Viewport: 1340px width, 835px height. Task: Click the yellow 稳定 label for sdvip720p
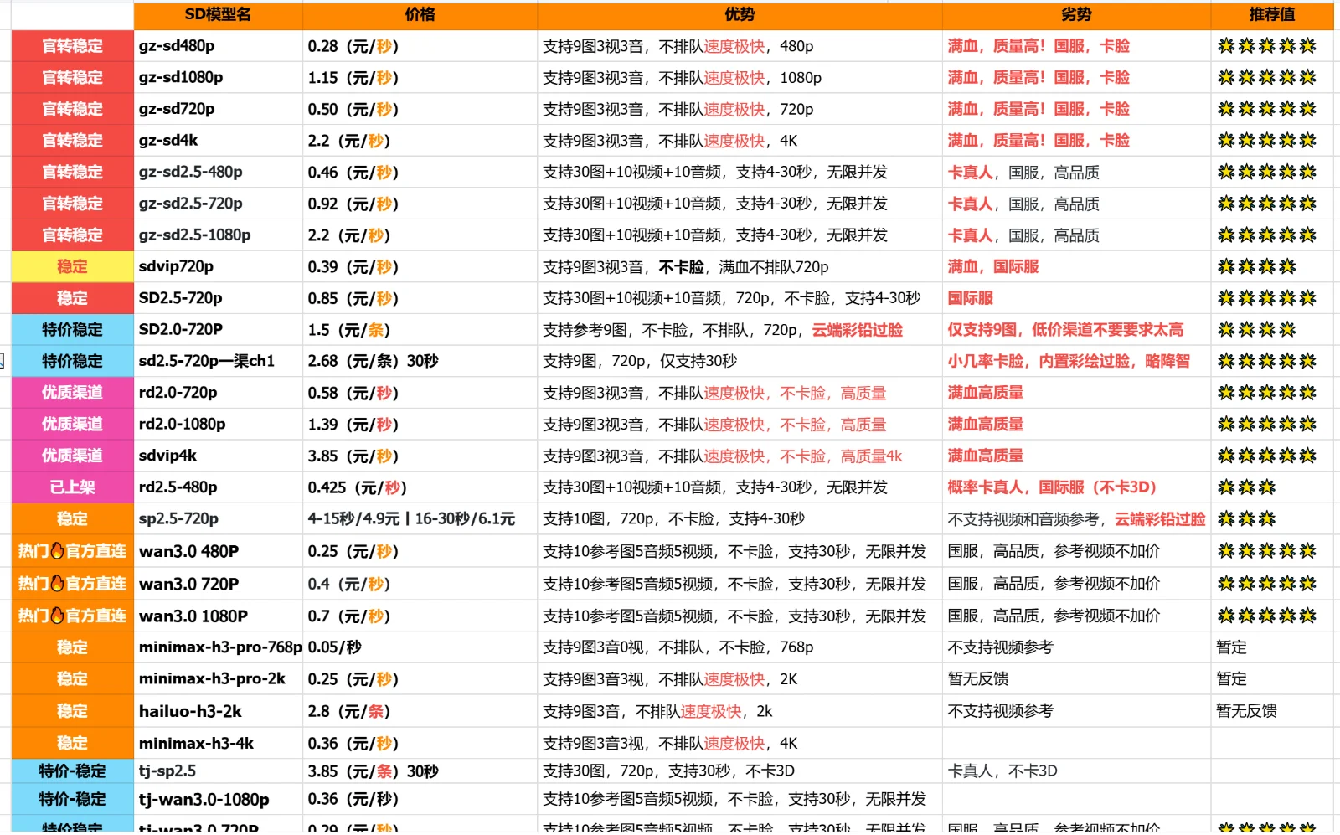point(73,267)
